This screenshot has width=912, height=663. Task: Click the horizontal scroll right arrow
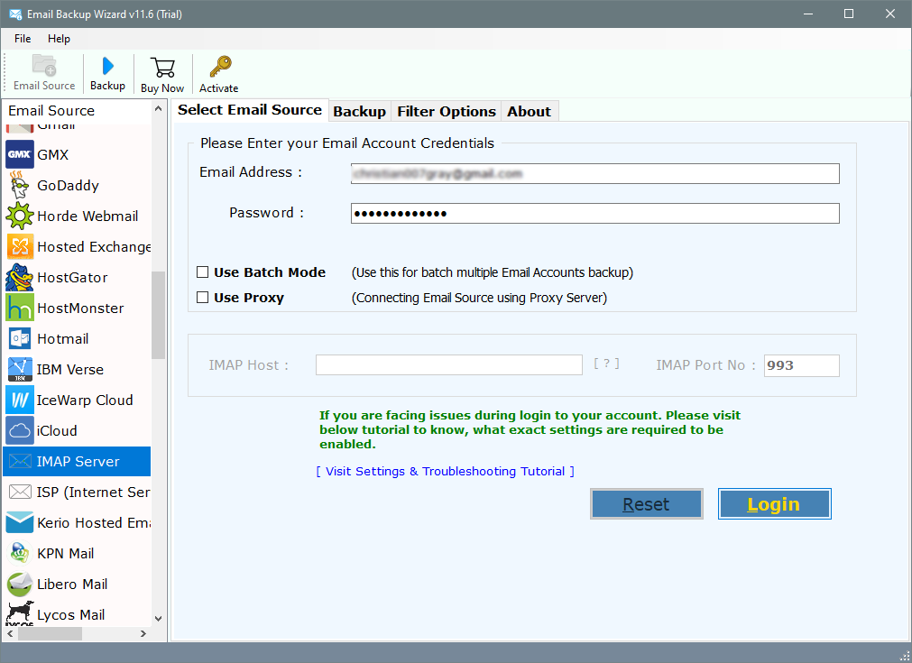click(x=143, y=633)
